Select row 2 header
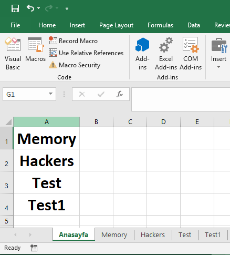Viewport: 230px width, 255px height. (6, 160)
